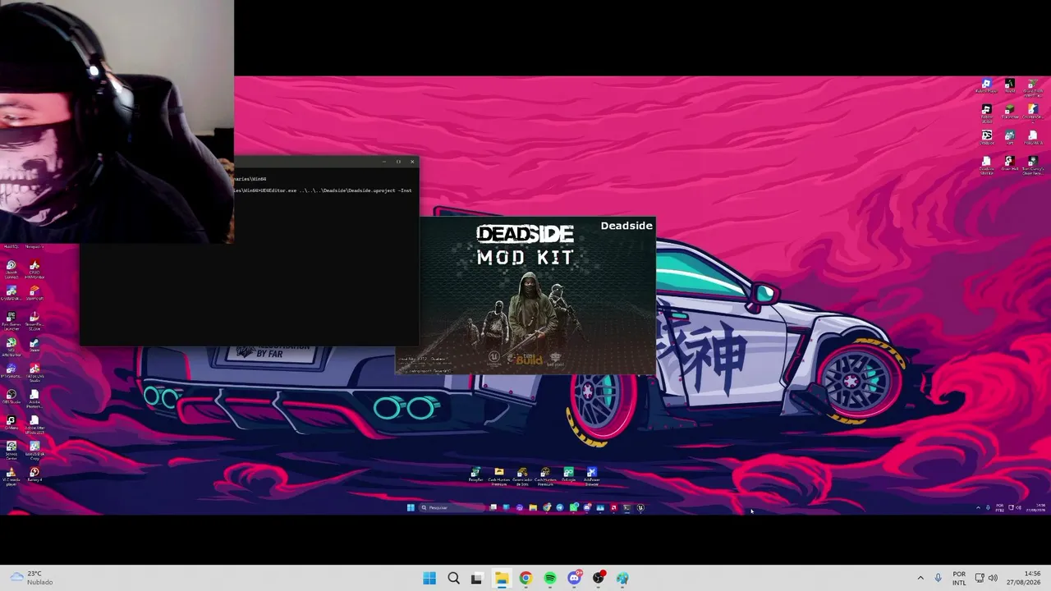Open the Epic Games Launcher desktop shortcut

[11, 320]
